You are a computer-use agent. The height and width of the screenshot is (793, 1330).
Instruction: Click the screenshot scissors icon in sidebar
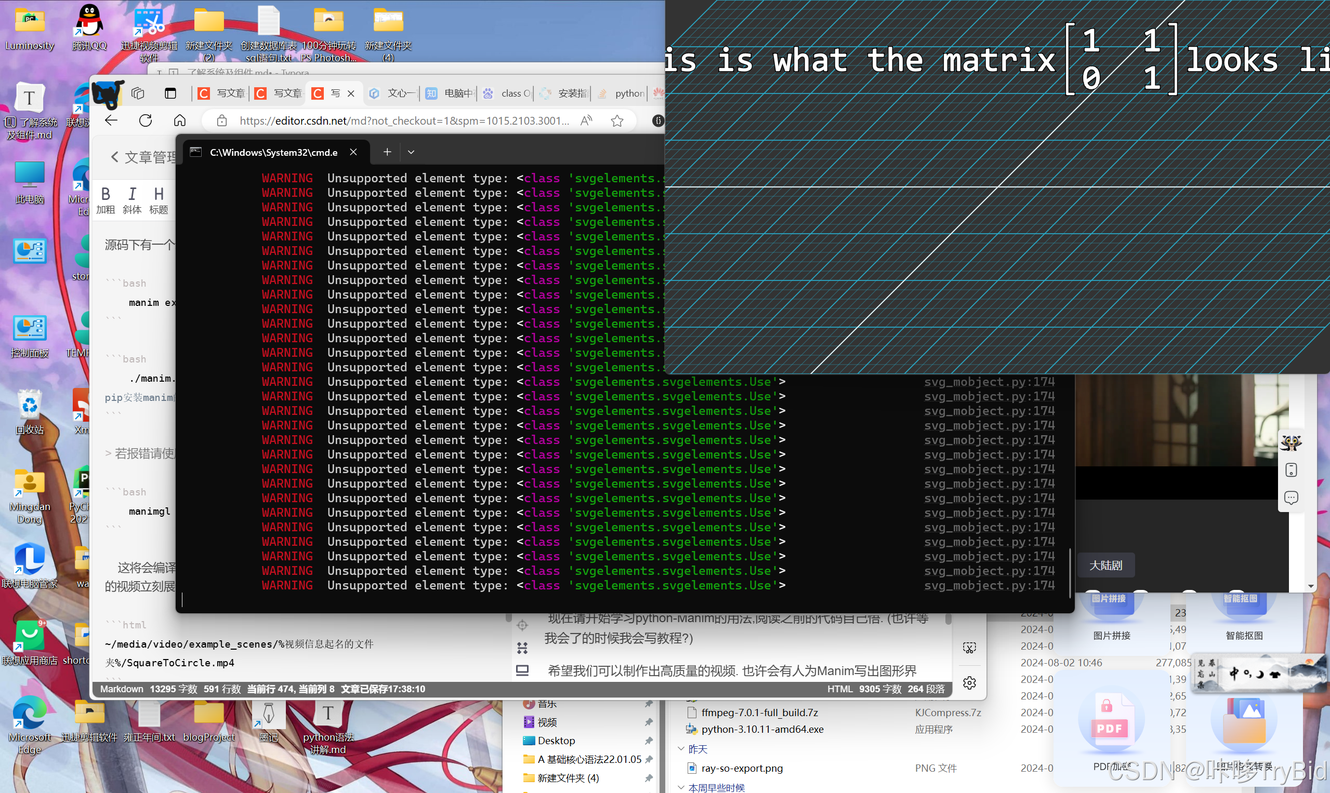(969, 648)
